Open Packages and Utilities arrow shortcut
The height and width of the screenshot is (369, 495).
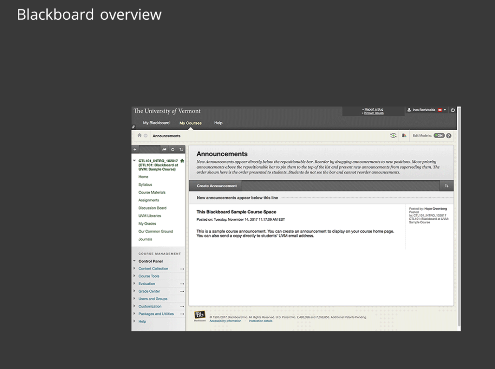coord(182,314)
